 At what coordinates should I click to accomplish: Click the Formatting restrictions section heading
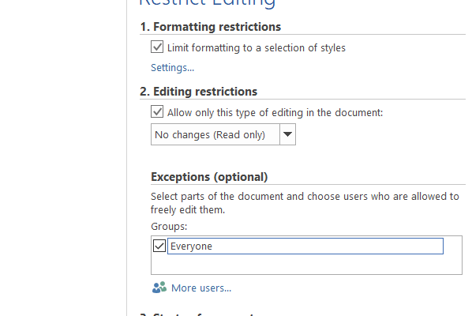click(211, 27)
